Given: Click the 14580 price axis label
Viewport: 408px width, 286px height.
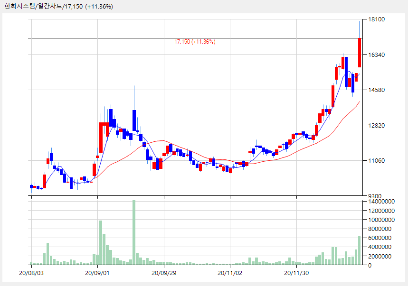Looking at the screenshot, I should 377,90.
